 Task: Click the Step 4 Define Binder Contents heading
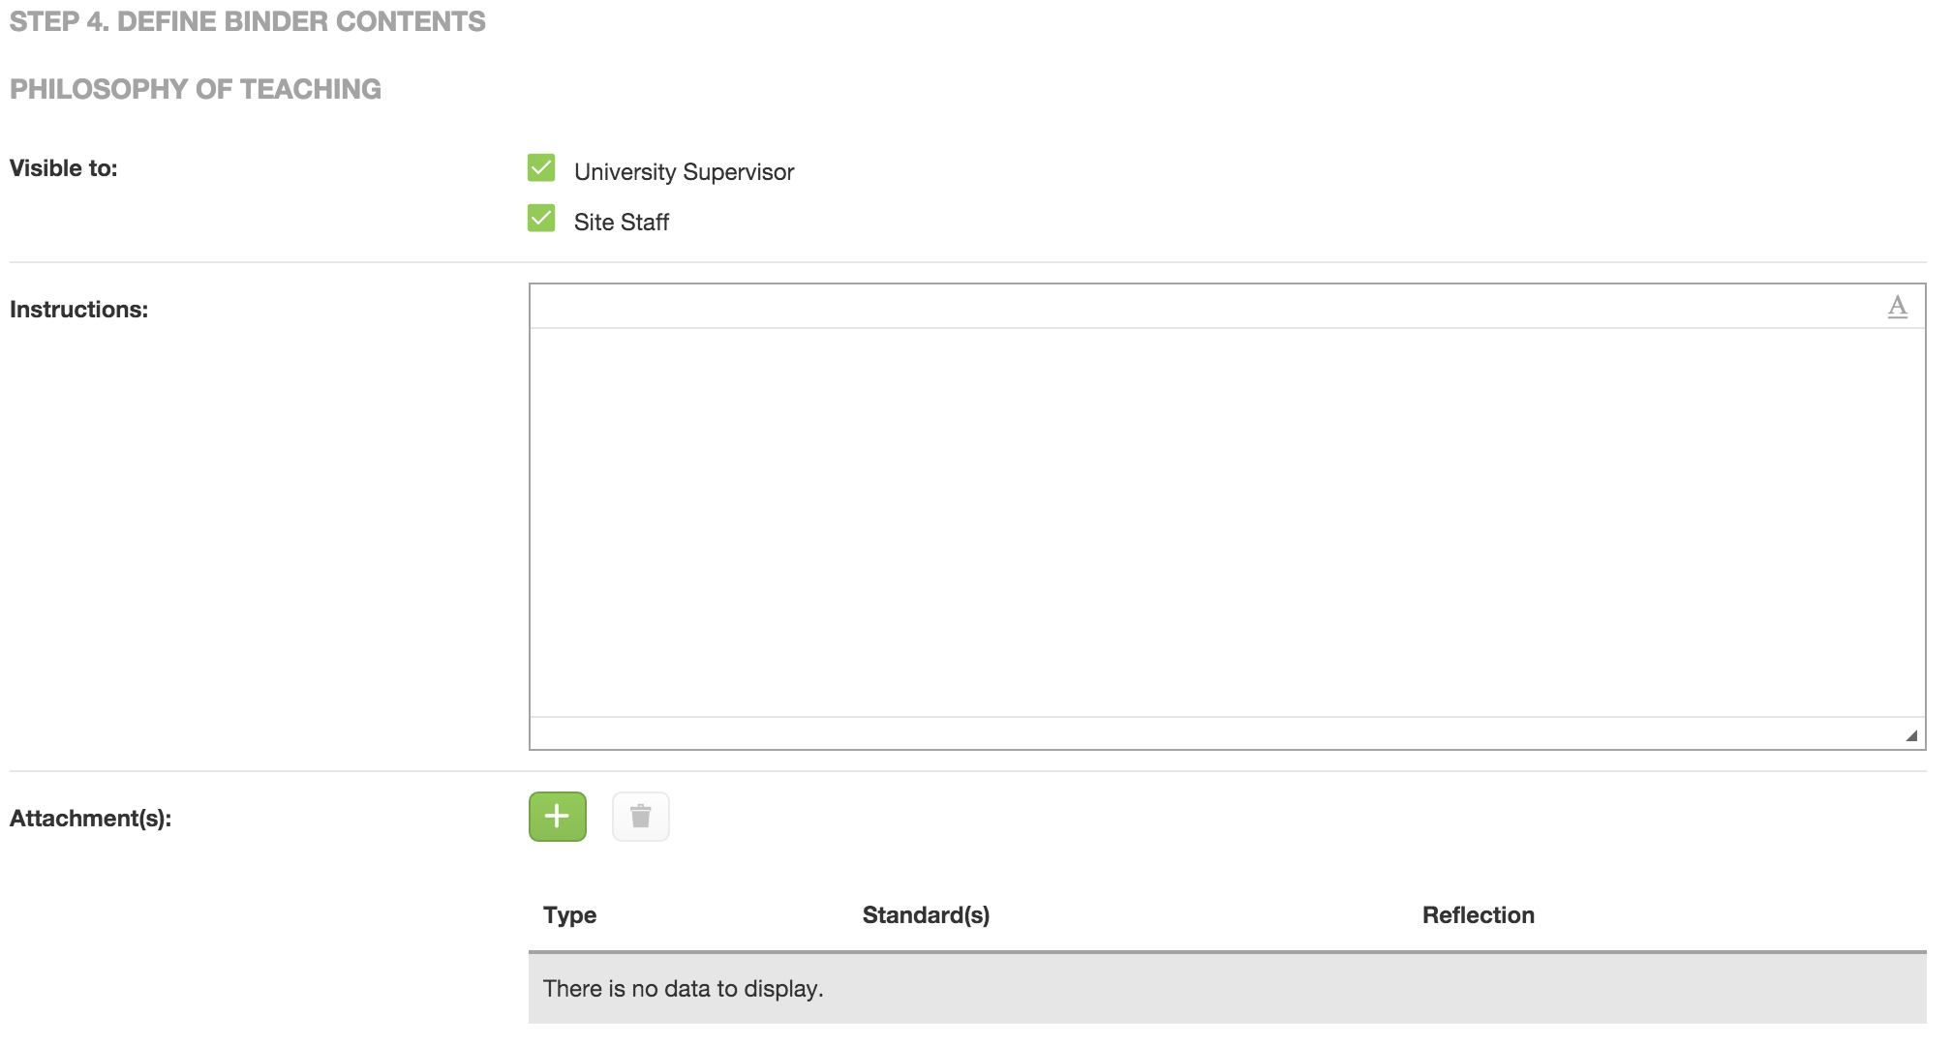pos(248,21)
